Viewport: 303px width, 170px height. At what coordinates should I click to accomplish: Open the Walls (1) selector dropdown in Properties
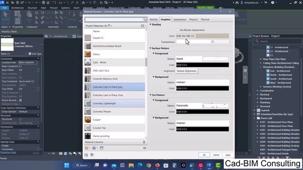click(26, 54)
